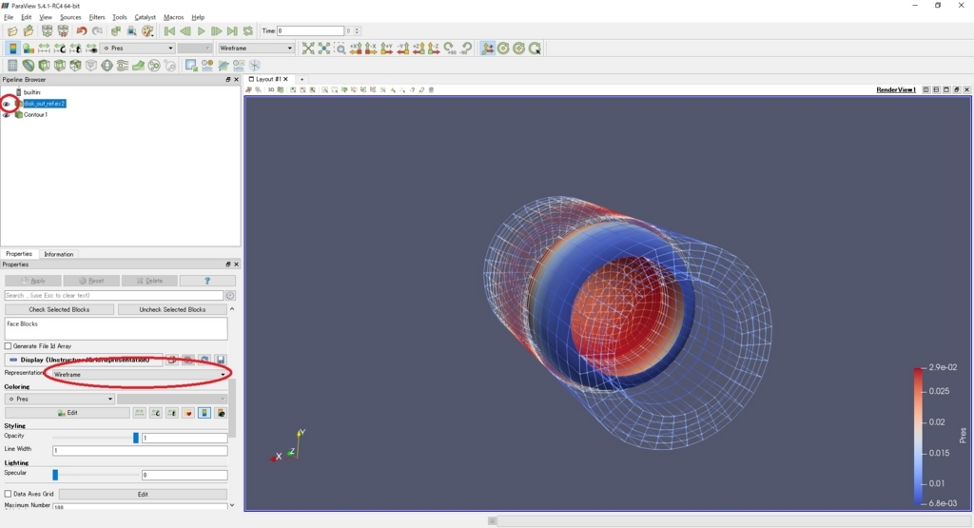Open the Pres coloring dropdown in toolbar
Screen dimensions: 974x528
pyautogui.click(x=138, y=49)
